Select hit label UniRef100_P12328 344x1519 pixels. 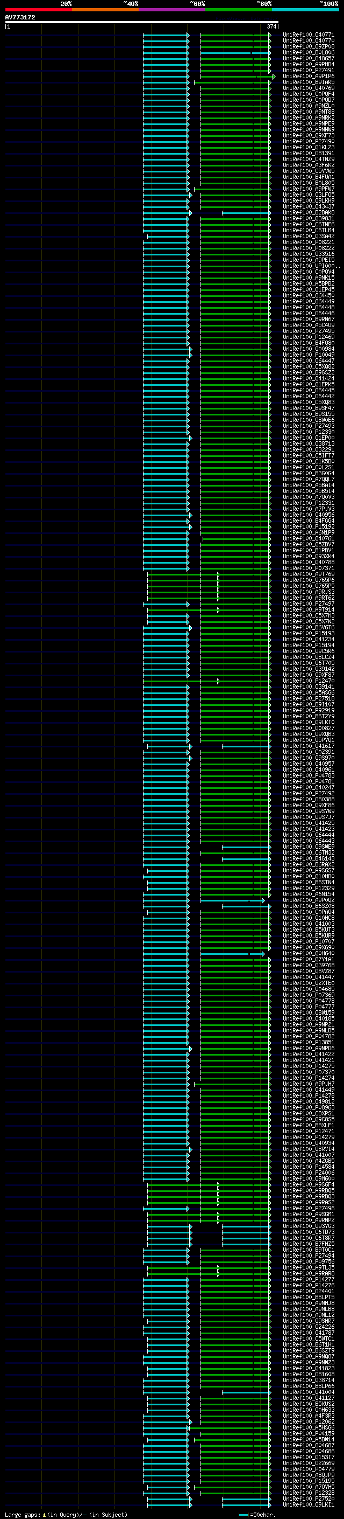click(308, 1493)
